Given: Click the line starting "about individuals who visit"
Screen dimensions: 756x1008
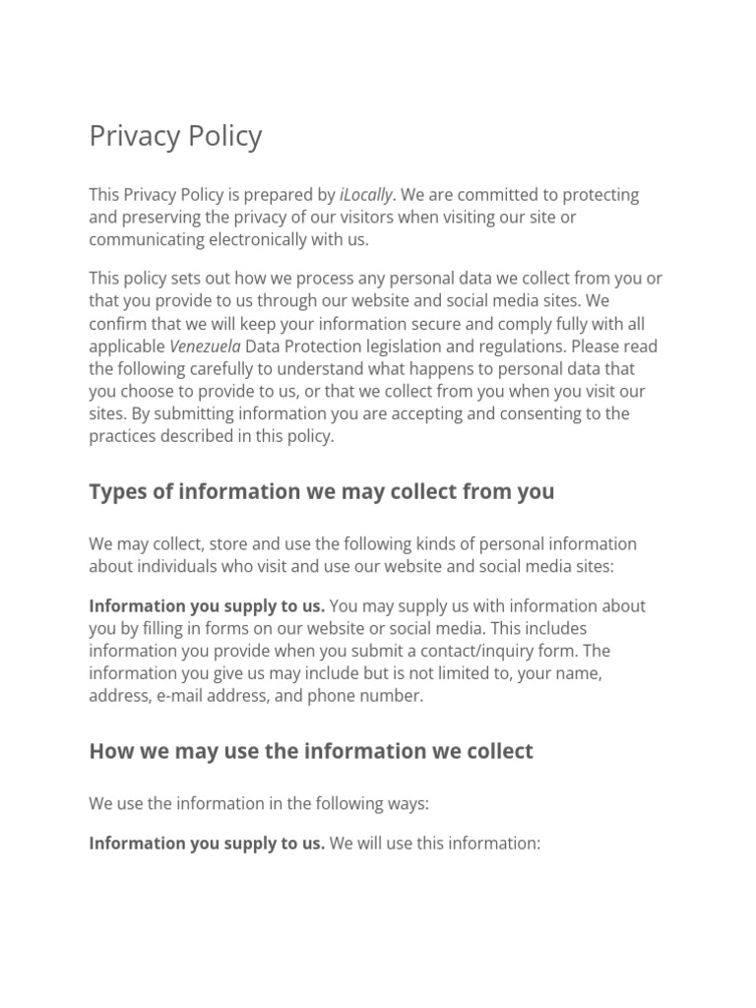Looking at the screenshot, I should pos(350,567).
